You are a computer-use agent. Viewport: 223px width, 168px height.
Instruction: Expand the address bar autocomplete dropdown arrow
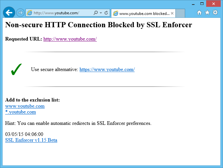tap(101, 13)
